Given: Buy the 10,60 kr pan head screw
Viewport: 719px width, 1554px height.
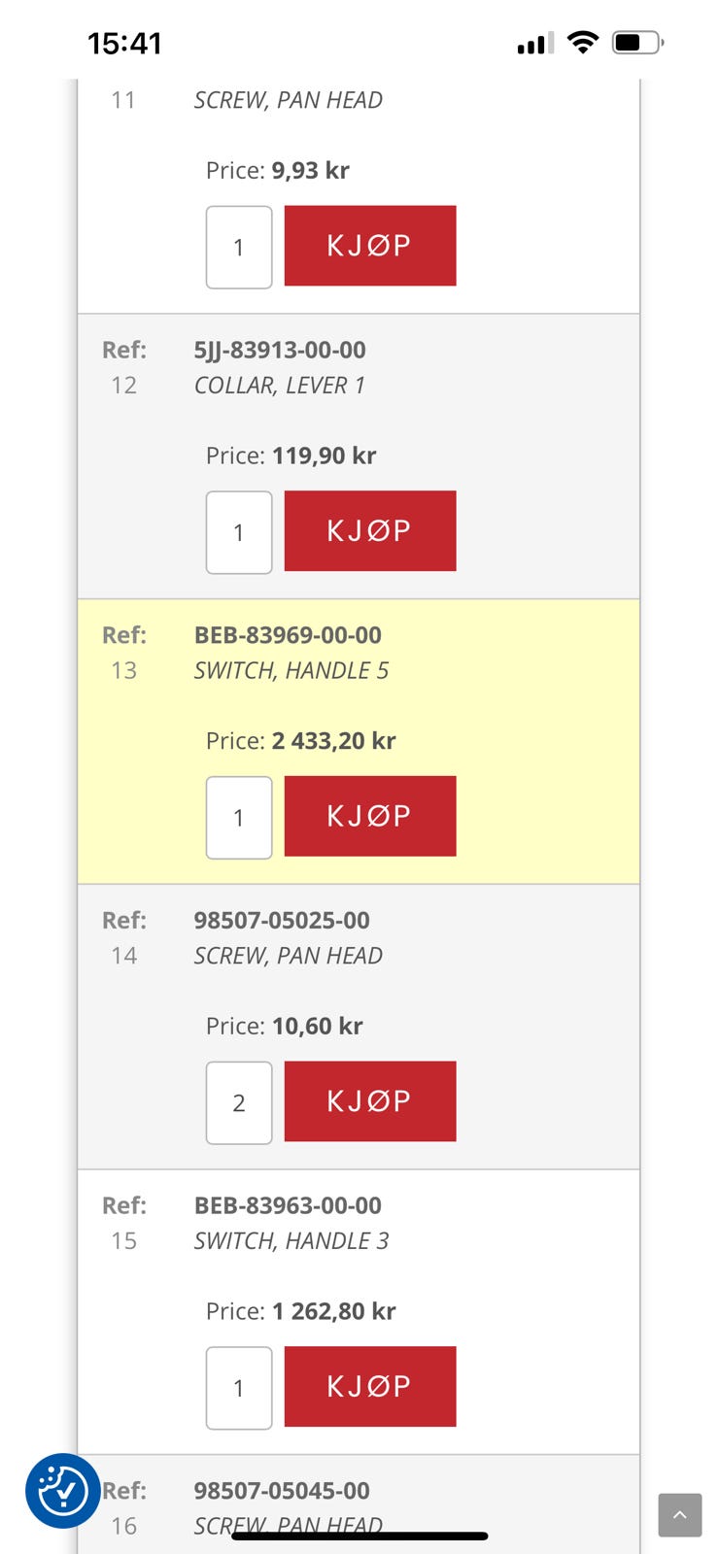Looking at the screenshot, I should (x=369, y=1101).
